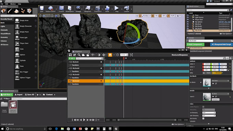
Task: Click the Add Component button
Action: tap(195, 44)
